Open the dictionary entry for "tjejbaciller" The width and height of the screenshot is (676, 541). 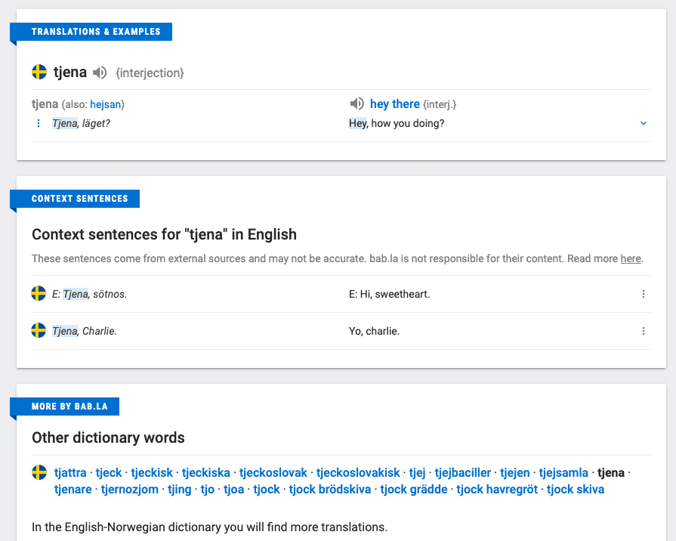click(x=463, y=472)
